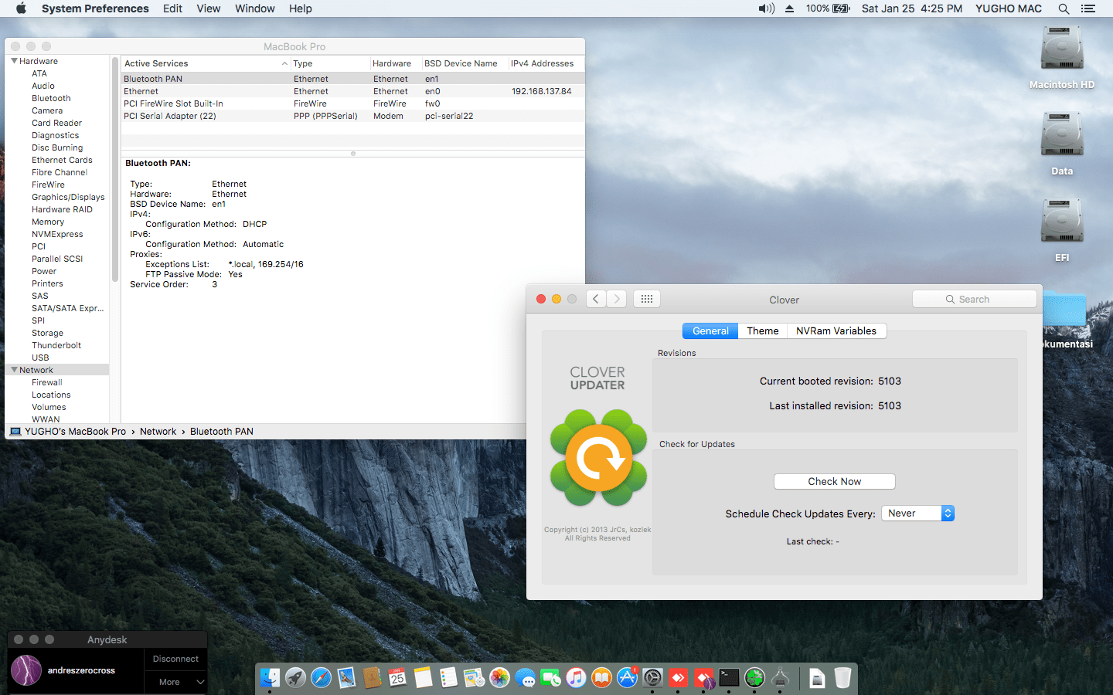Open System Preferences gear in Dock
The width and height of the screenshot is (1113, 695).
click(x=652, y=678)
